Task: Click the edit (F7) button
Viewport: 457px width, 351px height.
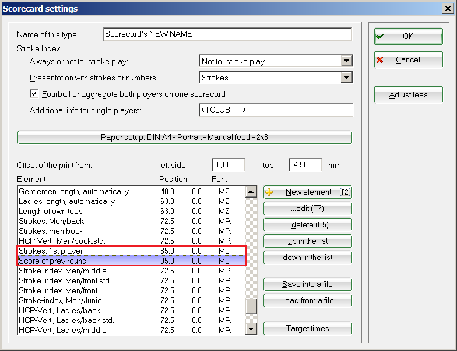Action: point(307,209)
